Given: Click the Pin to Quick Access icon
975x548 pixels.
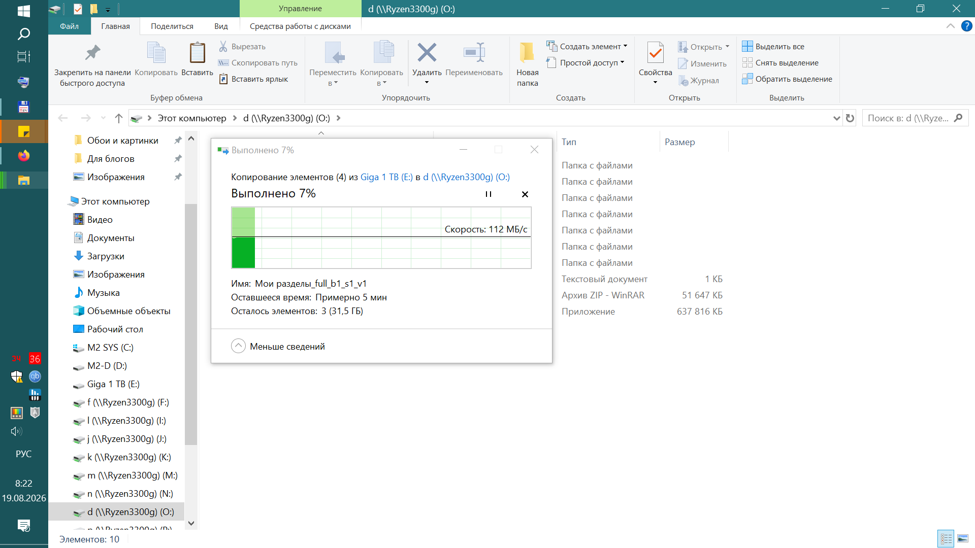Looking at the screenshot, I should point(92,53).
